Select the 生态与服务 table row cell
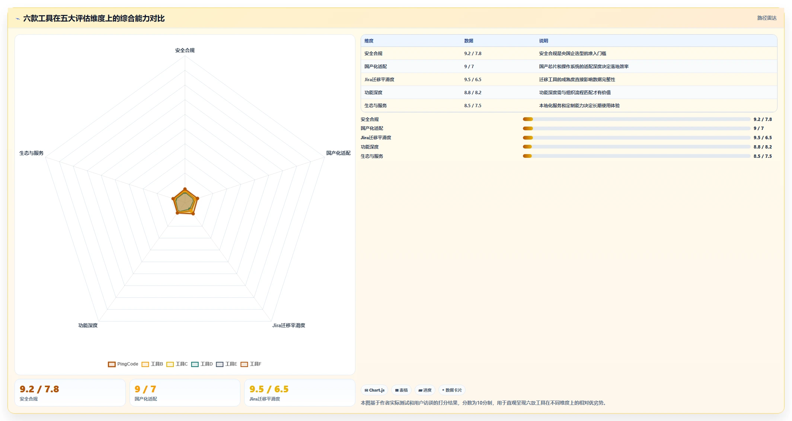The width and height of the screenshot is (792, 421). click(376, 106)
